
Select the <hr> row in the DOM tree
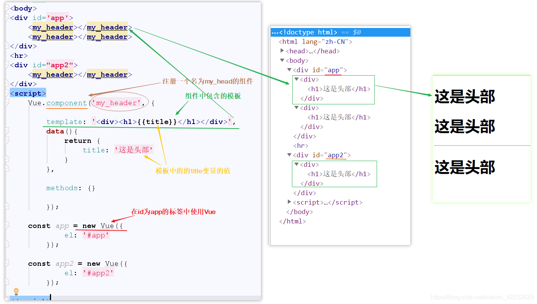[x=301, y=146]
